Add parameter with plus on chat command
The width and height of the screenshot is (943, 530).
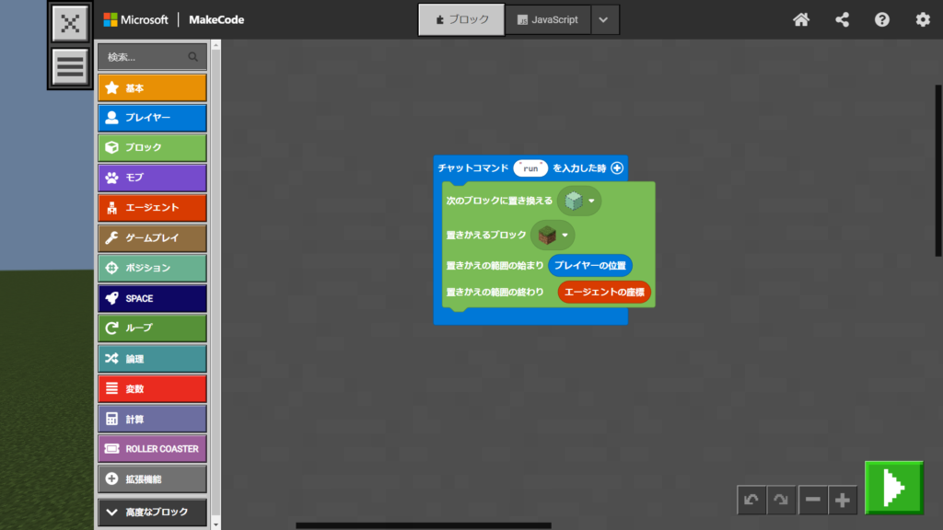617,168
